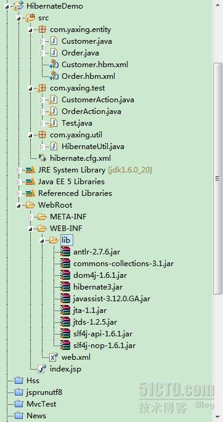Click the hibernate3.jar archive icon
Viewport: 223px width, 422px height.
click(65, 287)
